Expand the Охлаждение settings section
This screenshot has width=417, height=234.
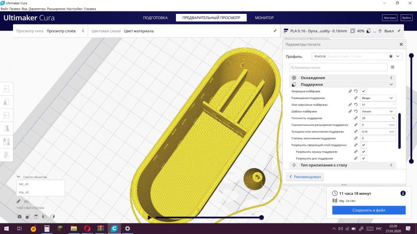click(x=343, y=78)
